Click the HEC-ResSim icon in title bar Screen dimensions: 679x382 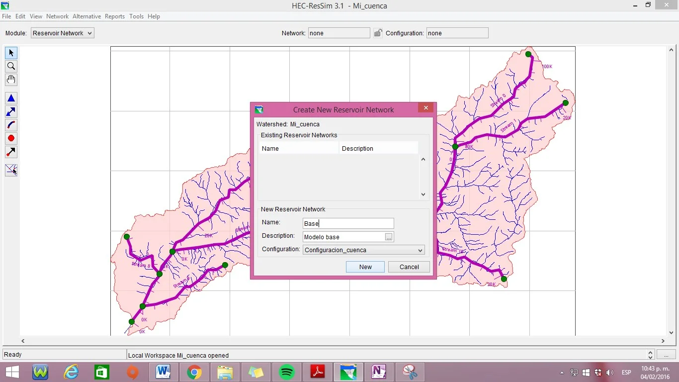pos(5,5)
